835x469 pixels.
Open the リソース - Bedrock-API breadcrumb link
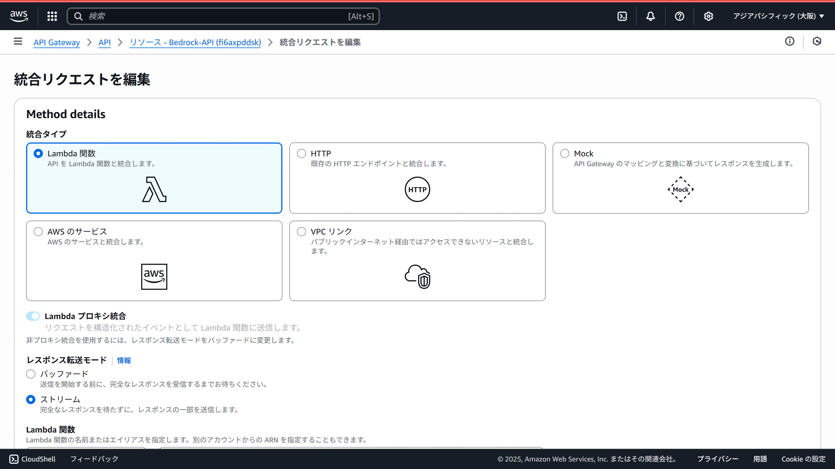[195, 42]
